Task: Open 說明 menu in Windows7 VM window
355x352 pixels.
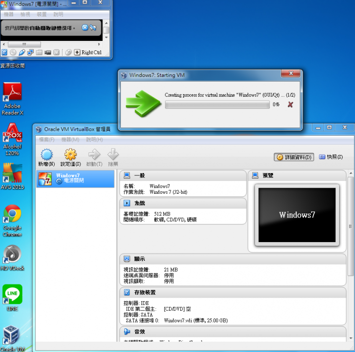Action: pos(58,14)
